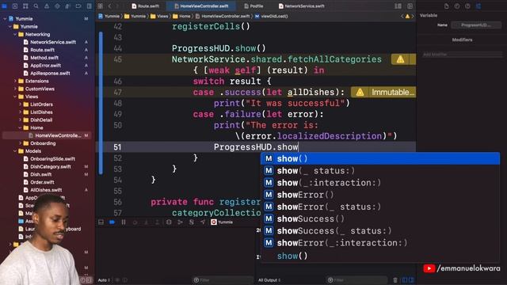This screenshot has height=285, width=507.
Task: Click Views in the jump bar breadcrumb
Action: tap(159, 16)
